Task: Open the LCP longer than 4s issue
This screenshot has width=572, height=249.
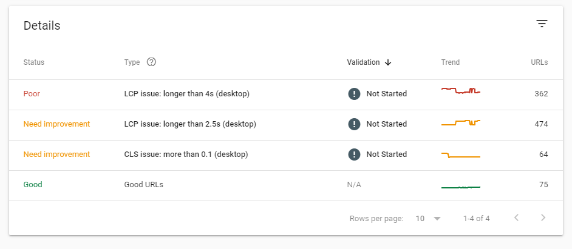Action: [x=187, y=94]
